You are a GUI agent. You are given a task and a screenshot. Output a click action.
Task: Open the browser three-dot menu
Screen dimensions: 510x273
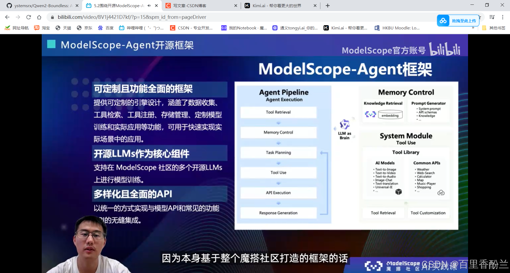(503, 17)
